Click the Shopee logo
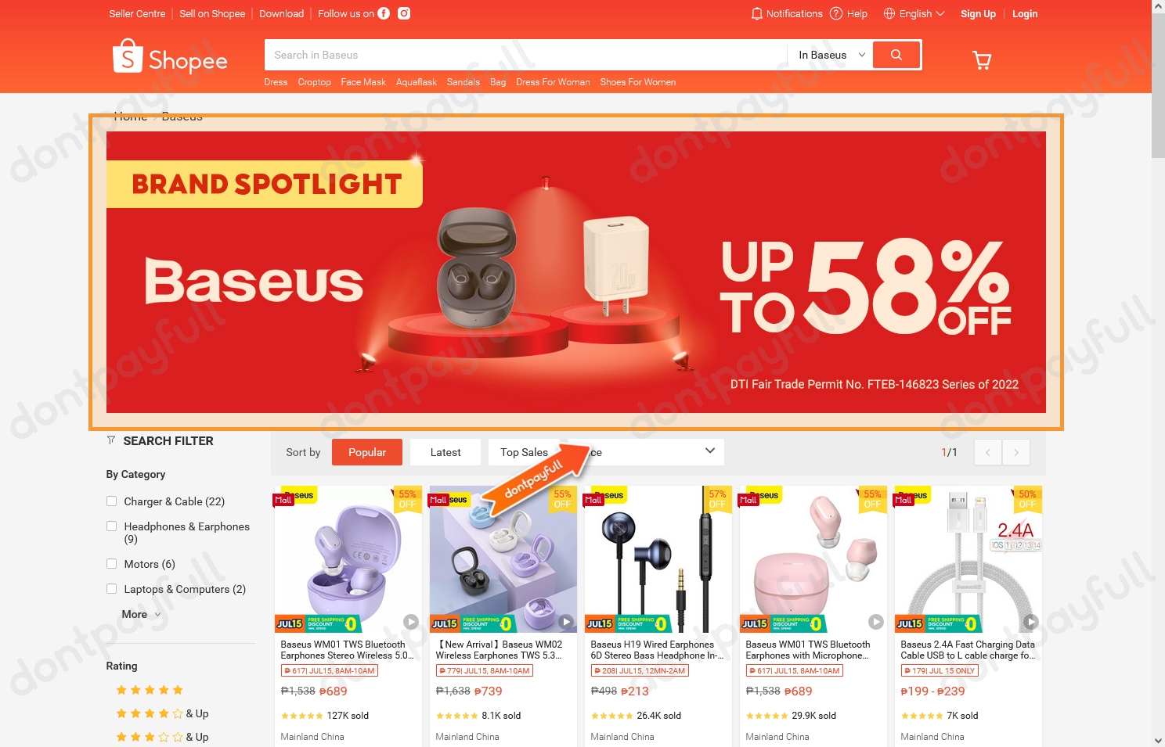Screen dimensions: 1165x747 170,57
